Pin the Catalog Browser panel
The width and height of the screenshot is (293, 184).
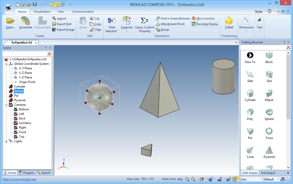pyautogui.click(x=284, y=42)
